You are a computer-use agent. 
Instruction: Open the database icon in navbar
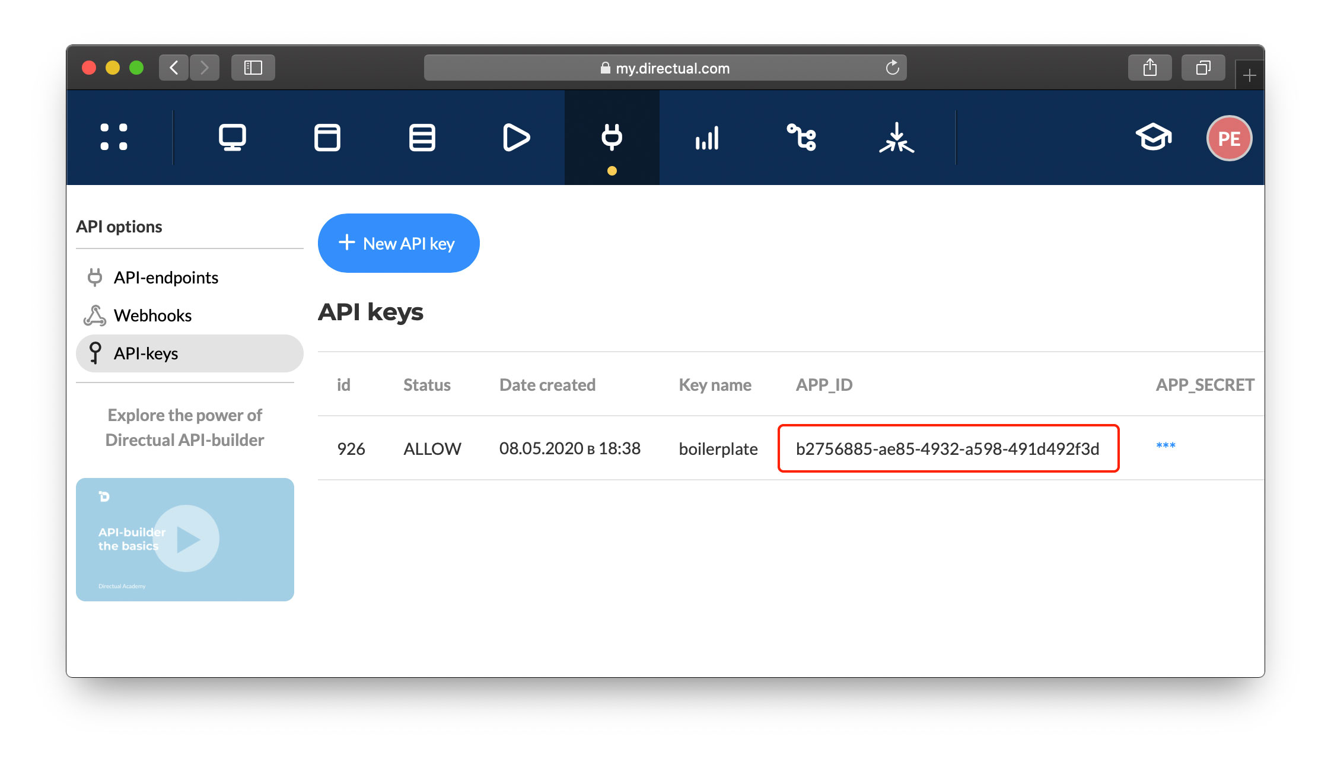point(422,138)
